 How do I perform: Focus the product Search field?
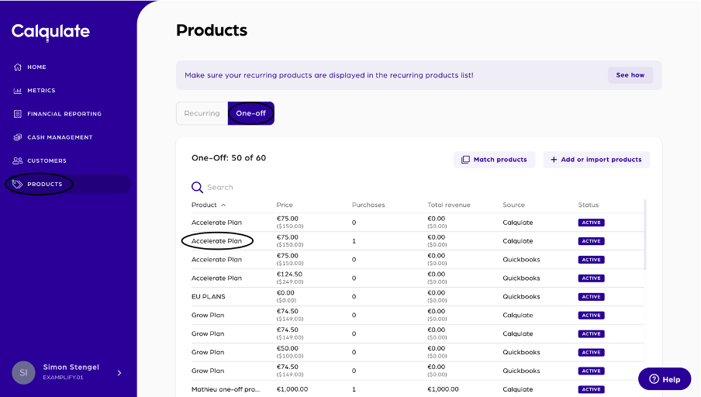click(310, 187)
